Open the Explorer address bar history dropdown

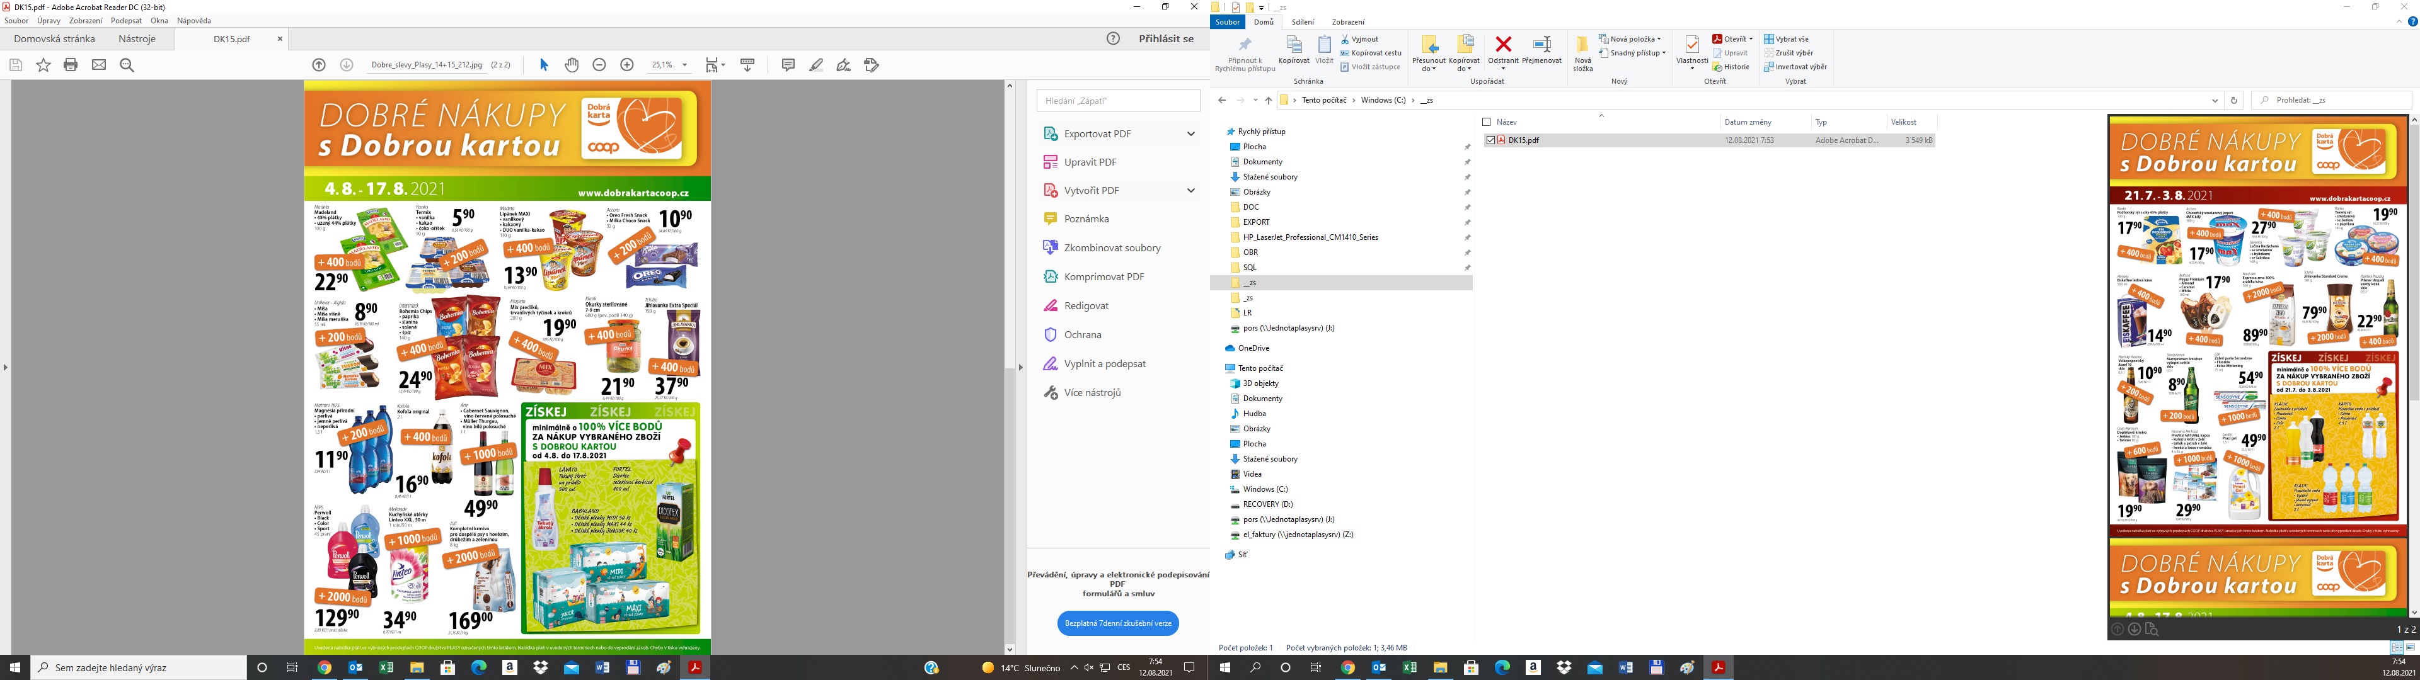pos(2215,99)
